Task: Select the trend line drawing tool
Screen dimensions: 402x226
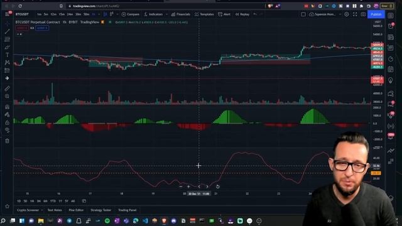Action: pos(7,31)
